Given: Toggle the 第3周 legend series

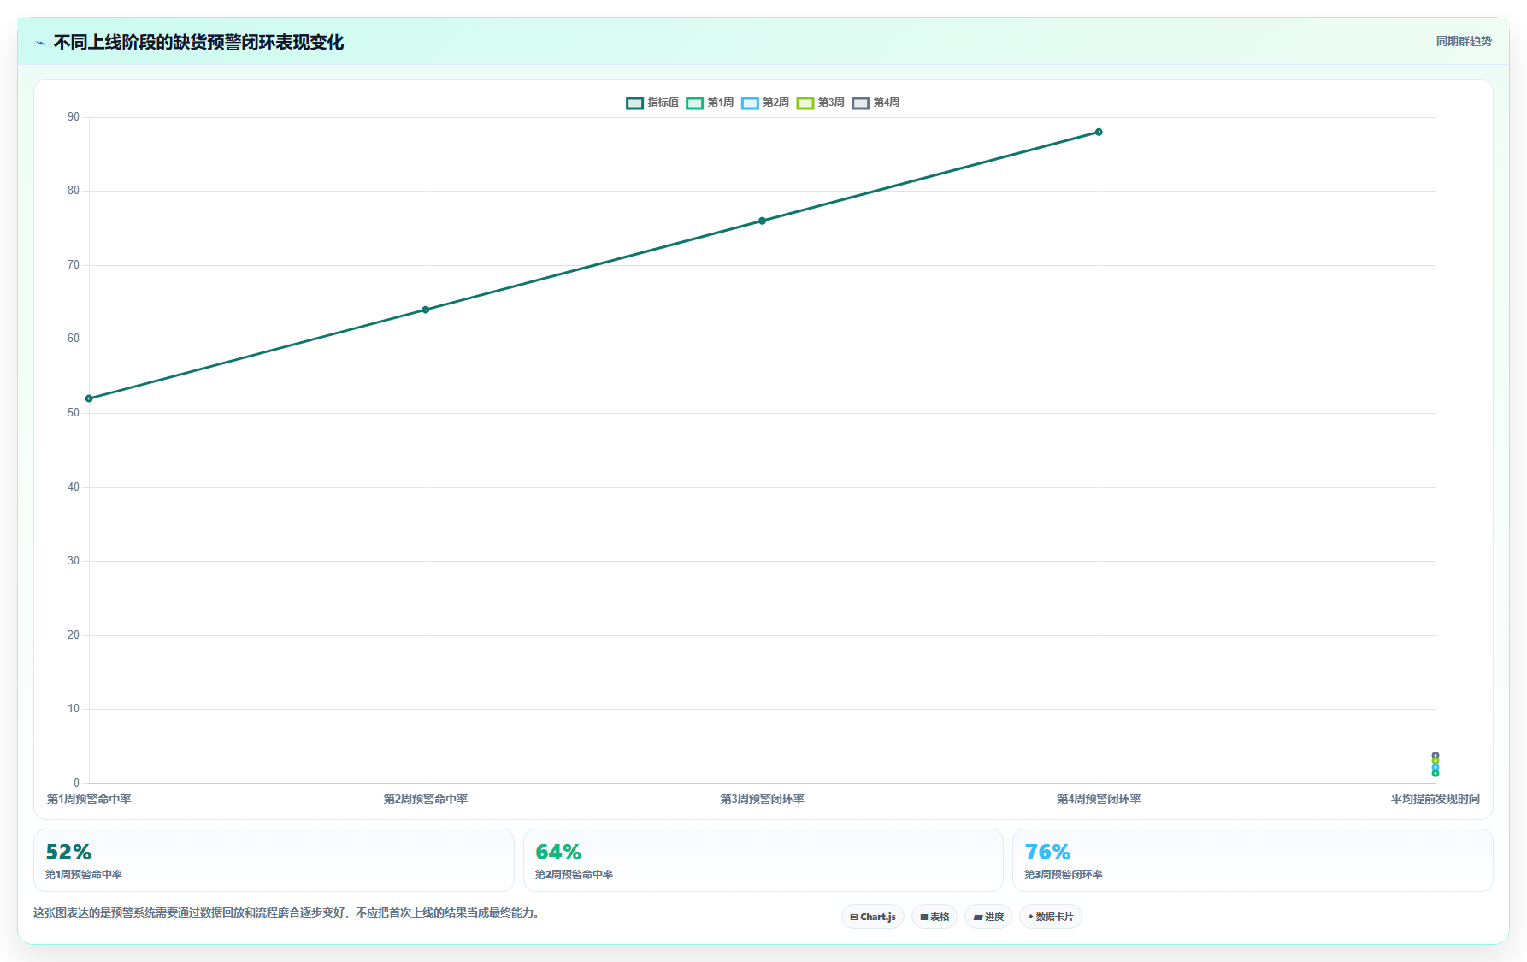Looking at the screenshot, I should [x=821, y=103].
